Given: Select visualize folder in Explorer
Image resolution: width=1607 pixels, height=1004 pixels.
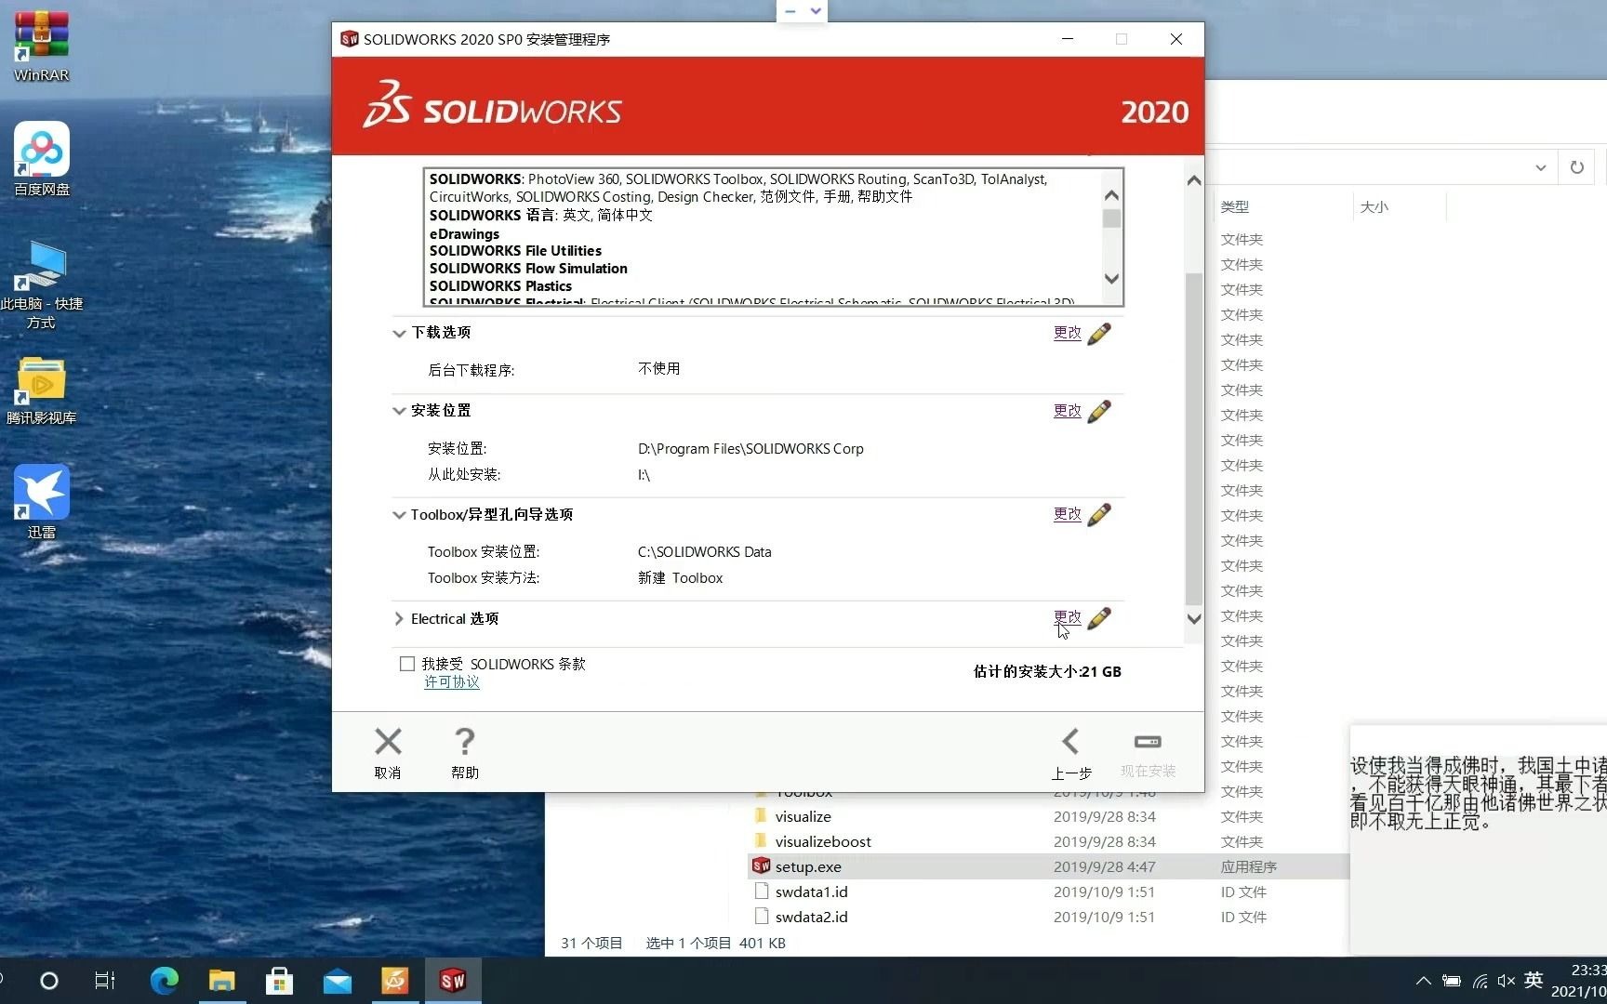Looking at the screenshot, I should pos(803,816).
